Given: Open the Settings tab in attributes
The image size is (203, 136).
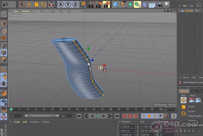Looking at the screenshot, I should (x=184, y=91).
